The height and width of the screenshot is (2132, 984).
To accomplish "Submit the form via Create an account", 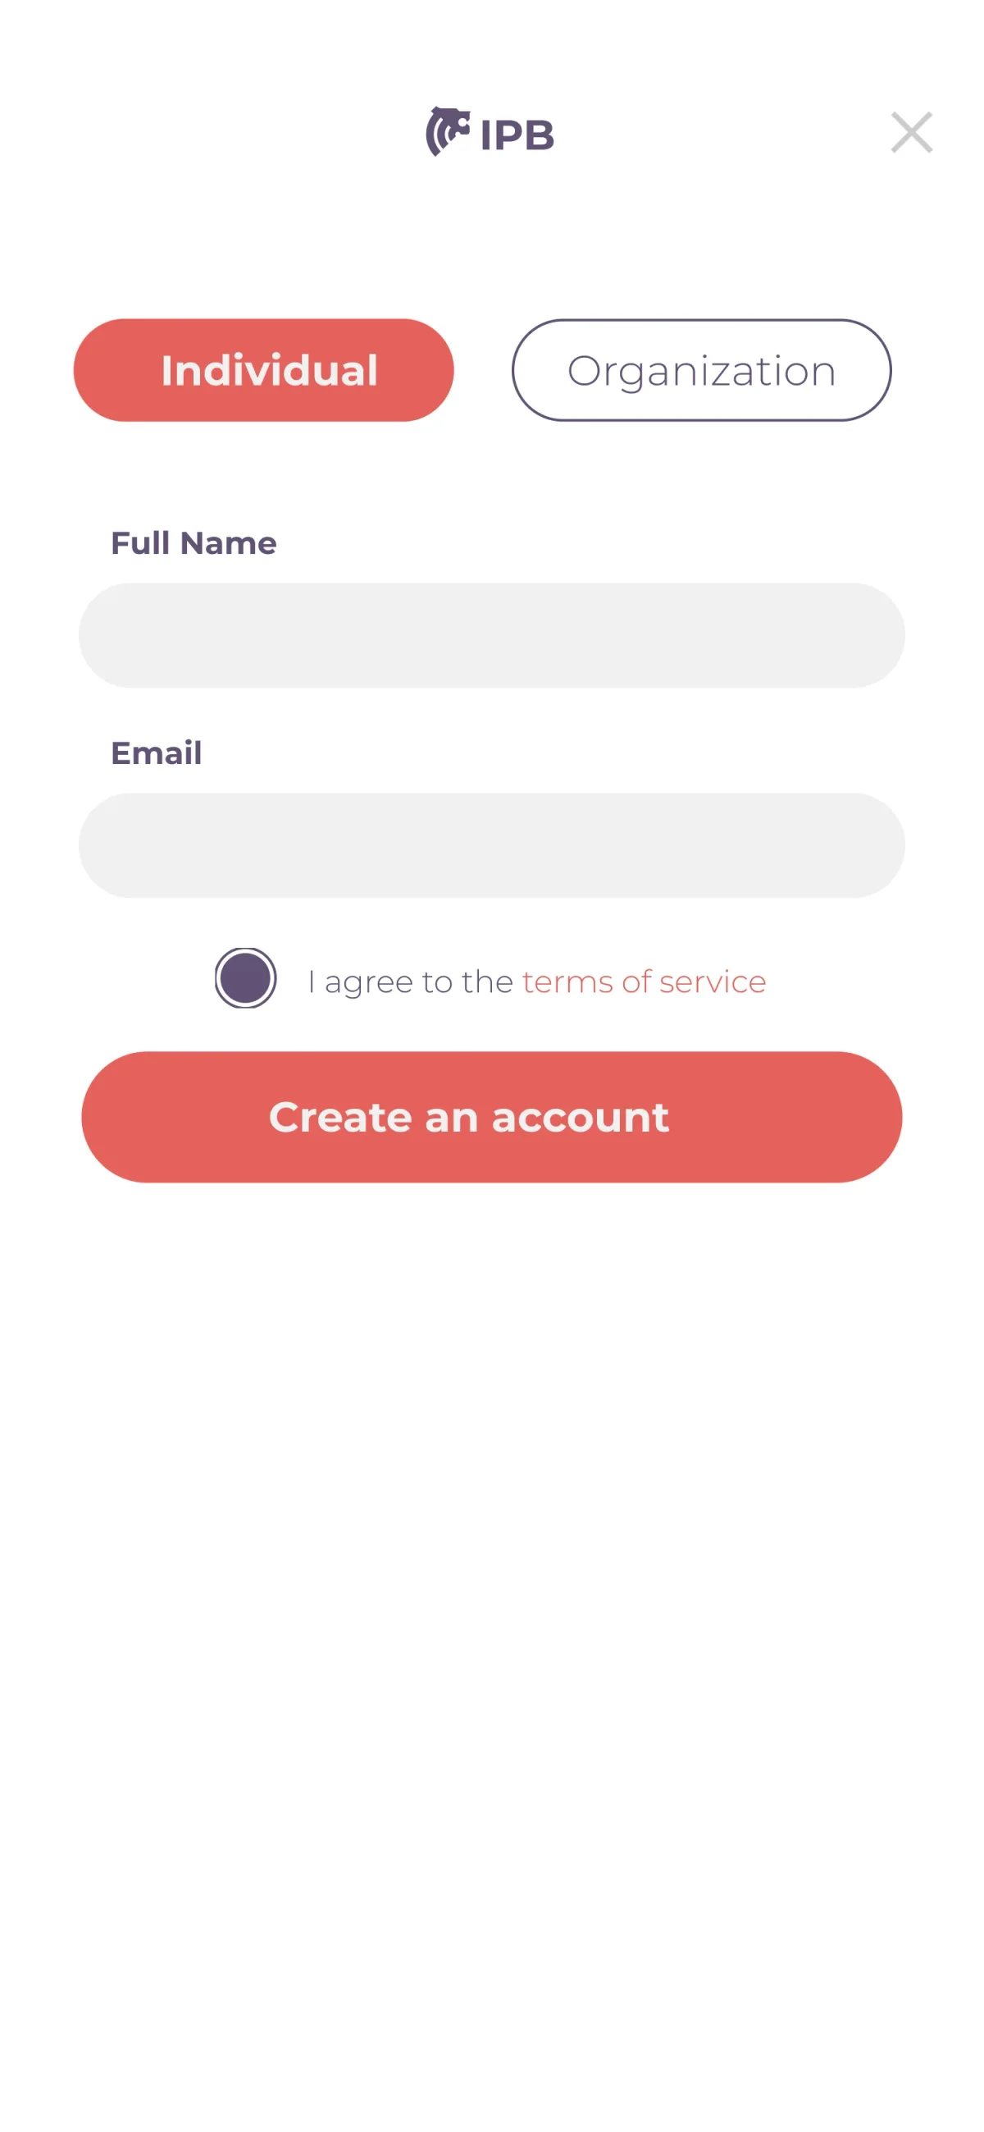I will click(491, 1117).
